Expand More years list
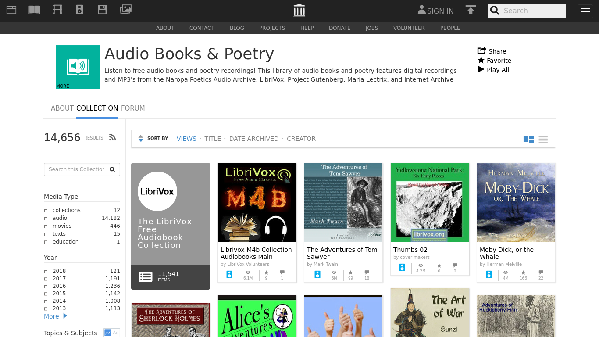 [55, 316]
